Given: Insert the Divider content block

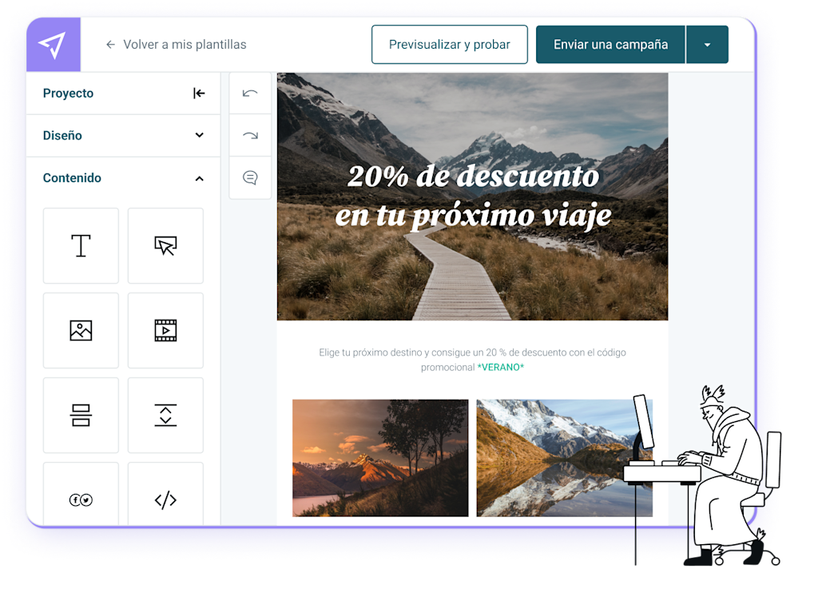Looking at the screenshot, I should click(81, 415).
